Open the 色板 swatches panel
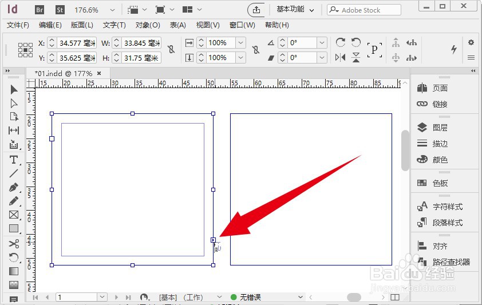482x305 pixels. [x=440, y=183]
